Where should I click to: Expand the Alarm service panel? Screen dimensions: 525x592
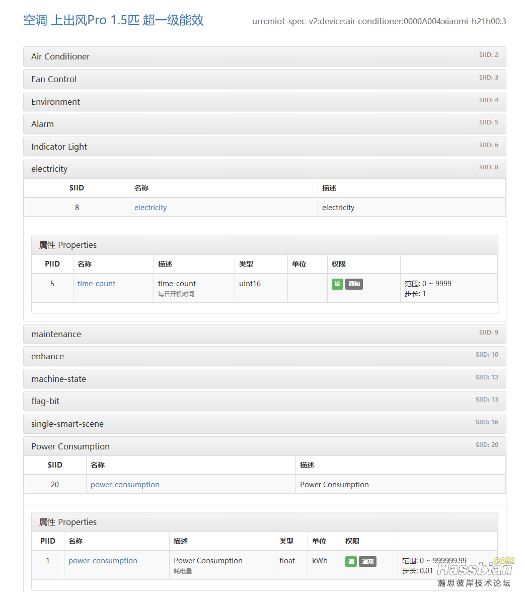click(x=264, y=124)
